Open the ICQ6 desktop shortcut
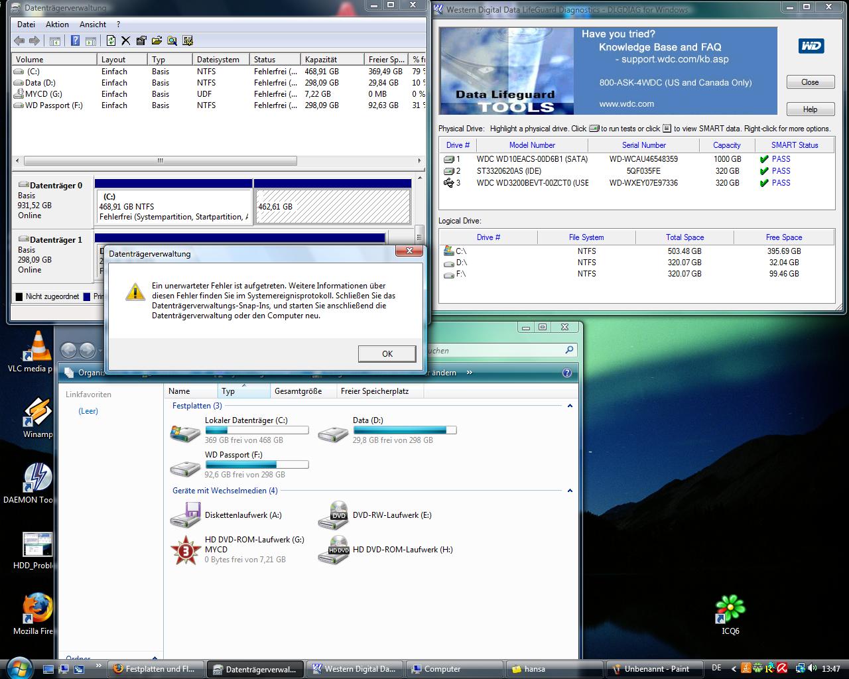Viewport: 849px width, 679px height. [730, 615]
